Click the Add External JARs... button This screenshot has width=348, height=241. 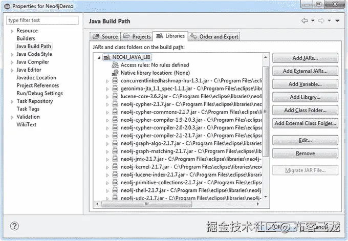(x=305, y=71)
